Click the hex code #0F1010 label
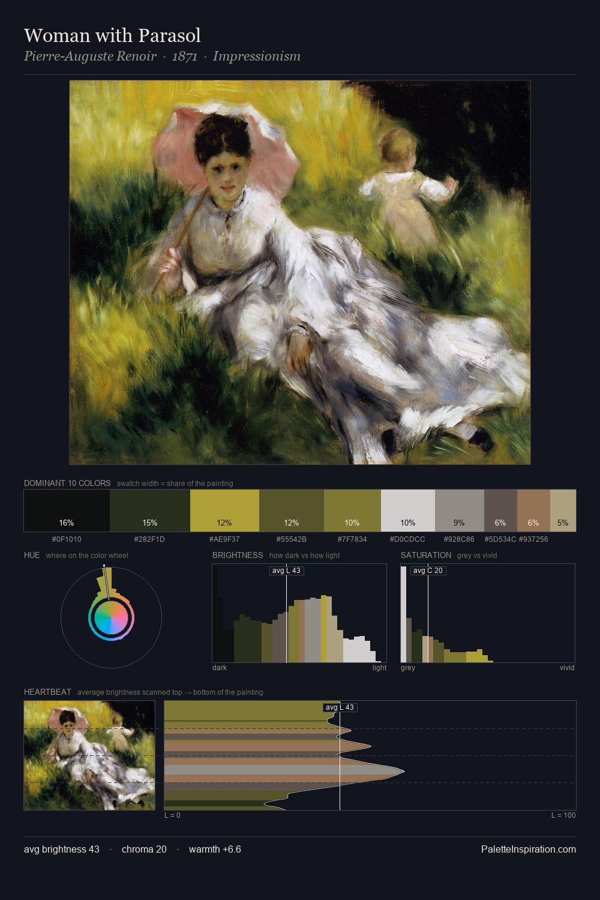This screenshot has width=600, height=900. (67, 539)
